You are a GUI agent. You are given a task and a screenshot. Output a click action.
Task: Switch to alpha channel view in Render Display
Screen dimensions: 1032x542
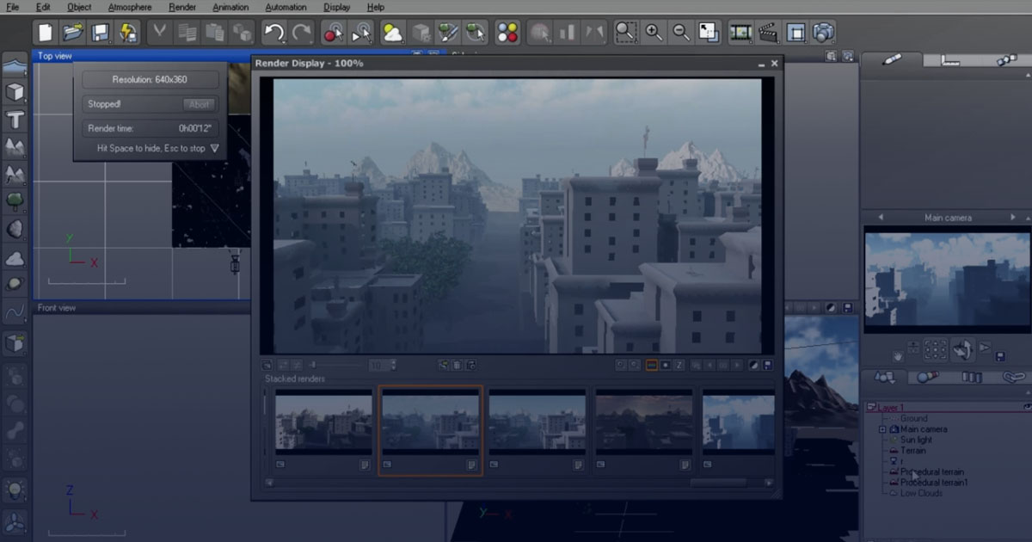(666, 364)
